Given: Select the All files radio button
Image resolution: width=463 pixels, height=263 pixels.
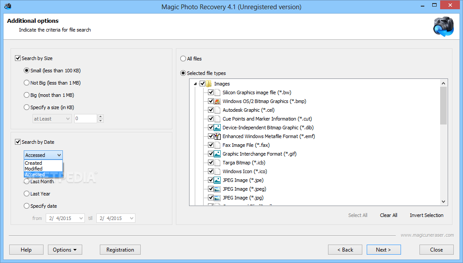Looking at the screenshot, I should pos(183,59).
